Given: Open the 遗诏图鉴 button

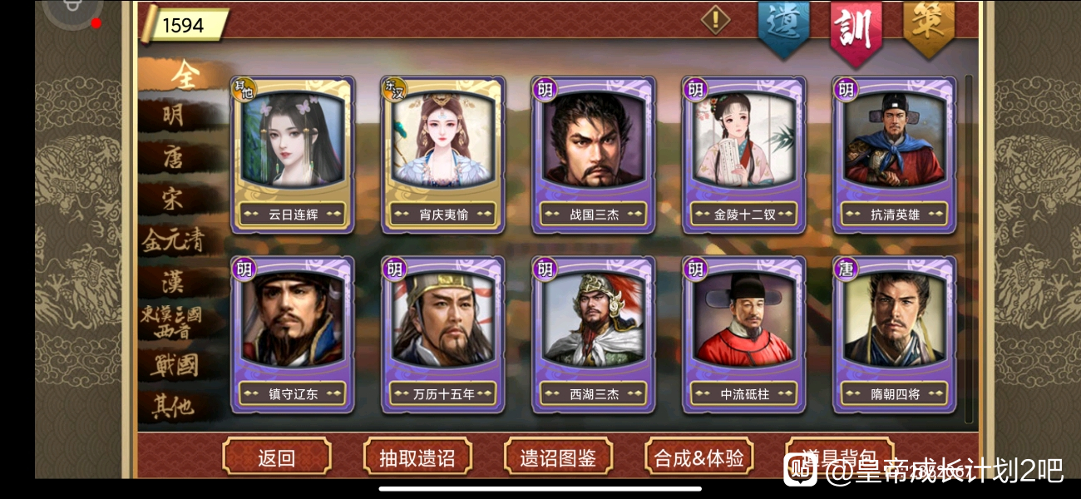Looking at the screenshot, I should [558, 457].
